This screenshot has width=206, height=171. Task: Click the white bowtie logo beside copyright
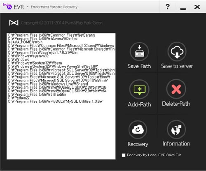click(14, 23)
